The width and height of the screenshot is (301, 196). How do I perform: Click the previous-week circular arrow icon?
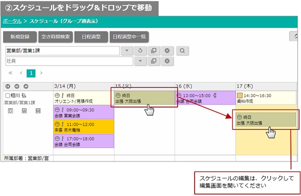pos(8,86)
